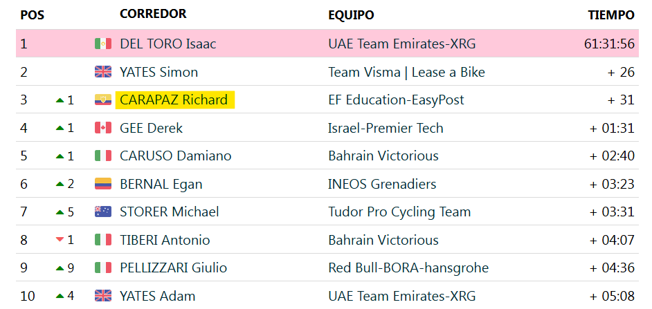Open highlighted CARAPAZ Richard rider link
Viewport: 652px width, 309px height.
point(174,100)
